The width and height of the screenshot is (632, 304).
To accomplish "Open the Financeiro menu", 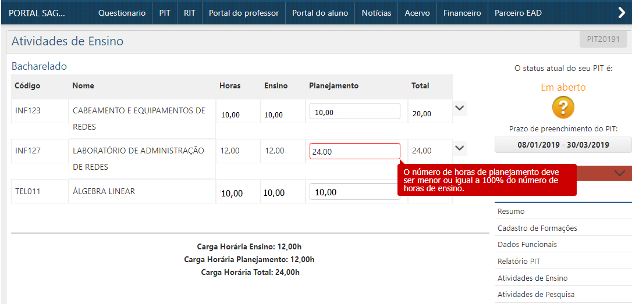I will (462, 13).
